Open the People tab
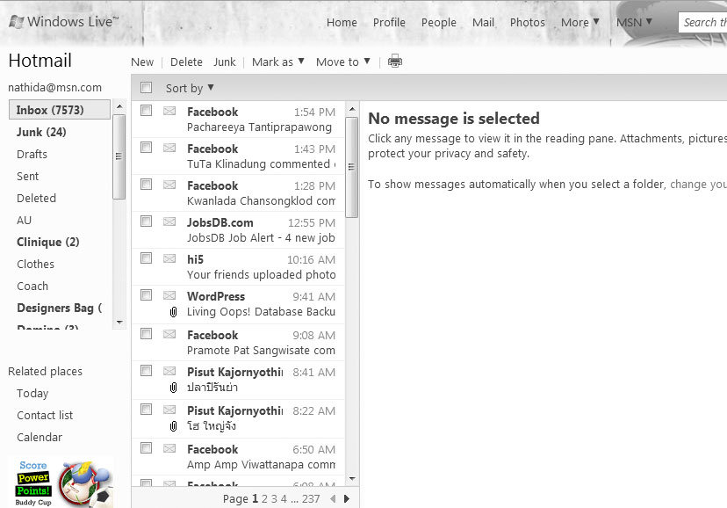 point(439,22)
